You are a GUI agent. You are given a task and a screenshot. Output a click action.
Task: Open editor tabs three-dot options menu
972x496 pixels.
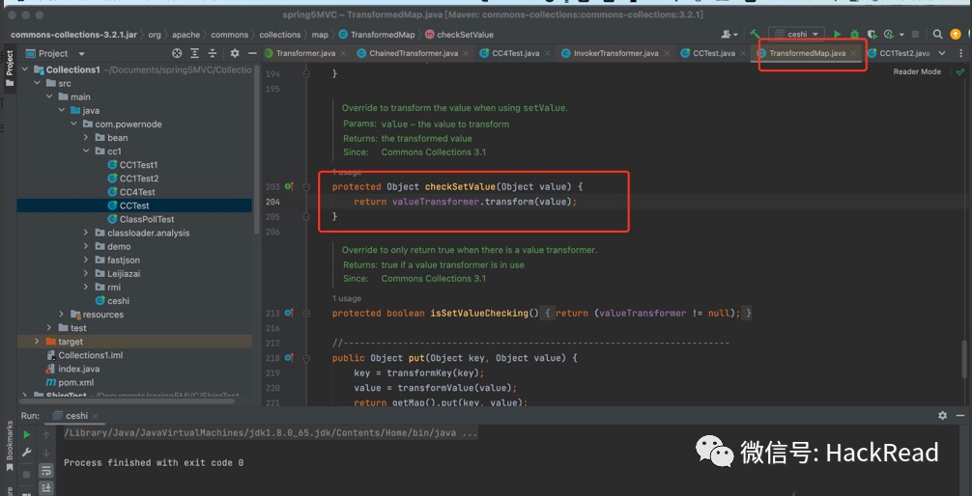[960, 53]
